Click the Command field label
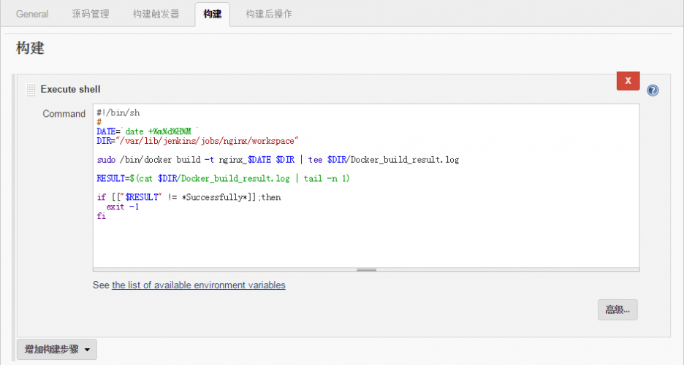Screen dimensions: 684x365 64,114
